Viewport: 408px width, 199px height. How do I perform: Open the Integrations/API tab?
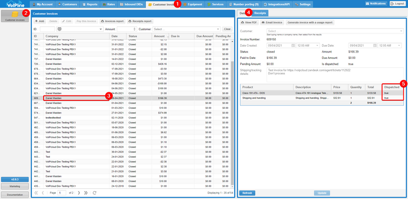coord(277,4)
